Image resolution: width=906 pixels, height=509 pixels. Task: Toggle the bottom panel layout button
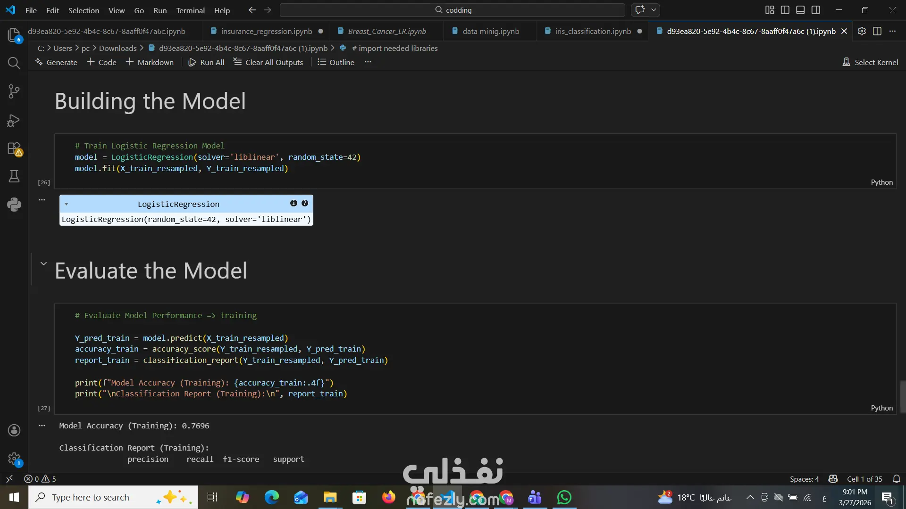coord(800,10)
